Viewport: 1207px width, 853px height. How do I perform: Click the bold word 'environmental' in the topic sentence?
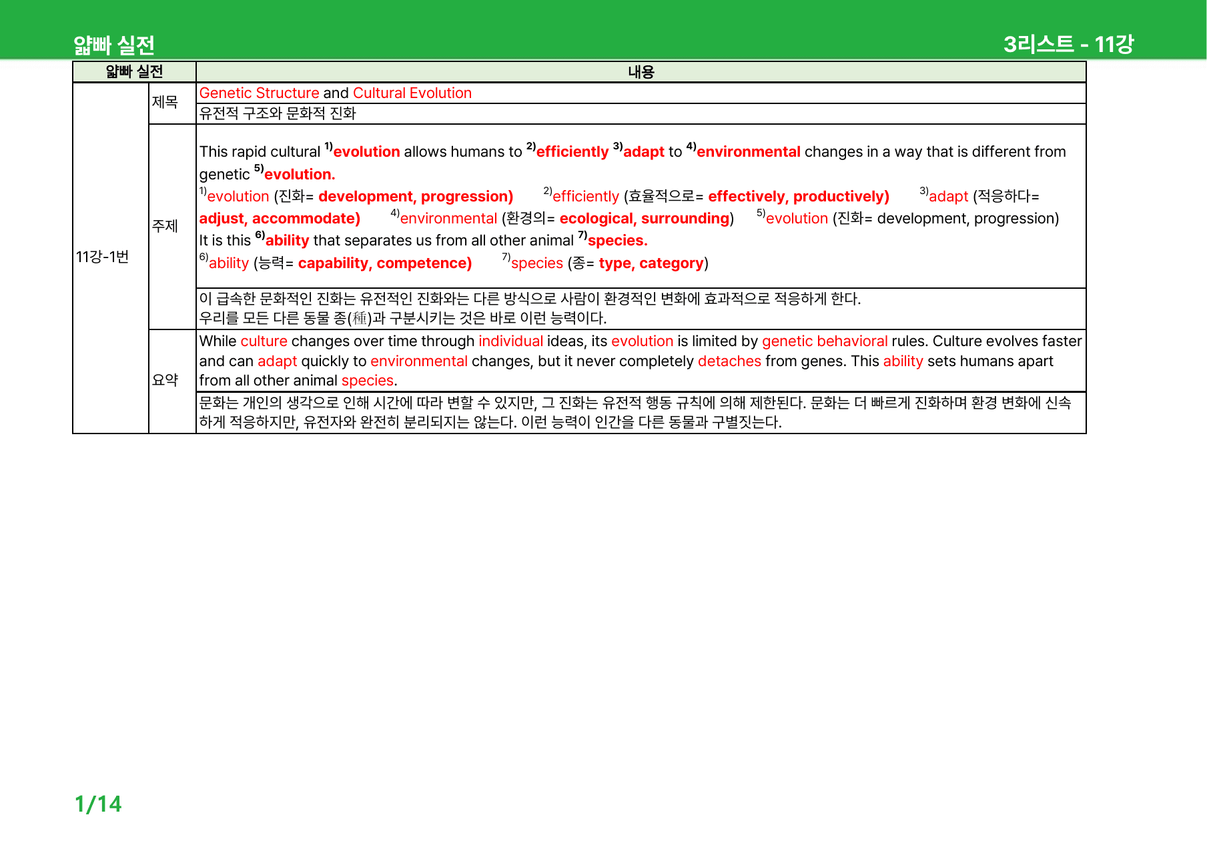tap(749, 152)
